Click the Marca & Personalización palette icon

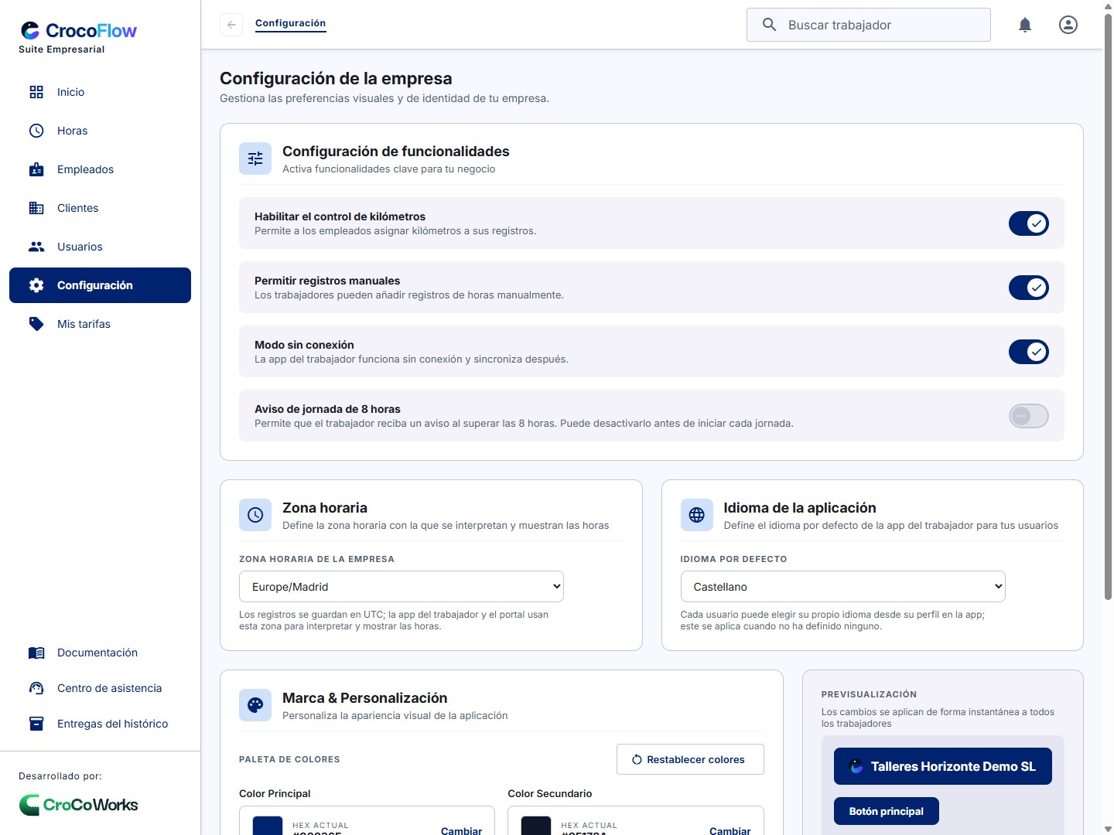pyautogui.click(x=255, y=705)
